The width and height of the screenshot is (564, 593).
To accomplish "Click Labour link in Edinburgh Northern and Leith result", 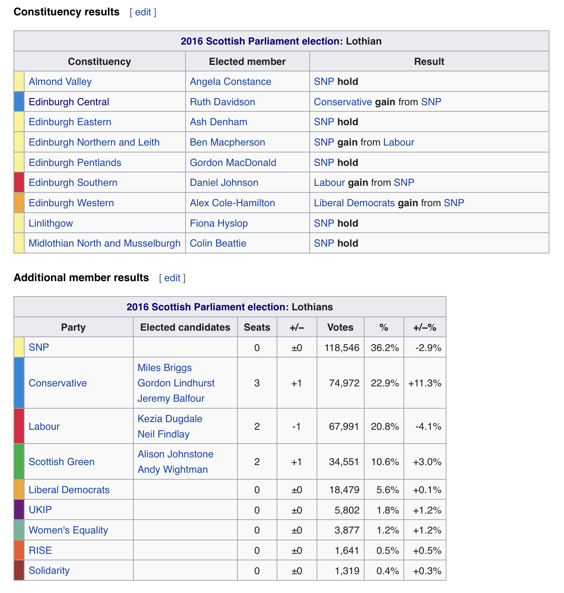I will click(x=399, y=142).
